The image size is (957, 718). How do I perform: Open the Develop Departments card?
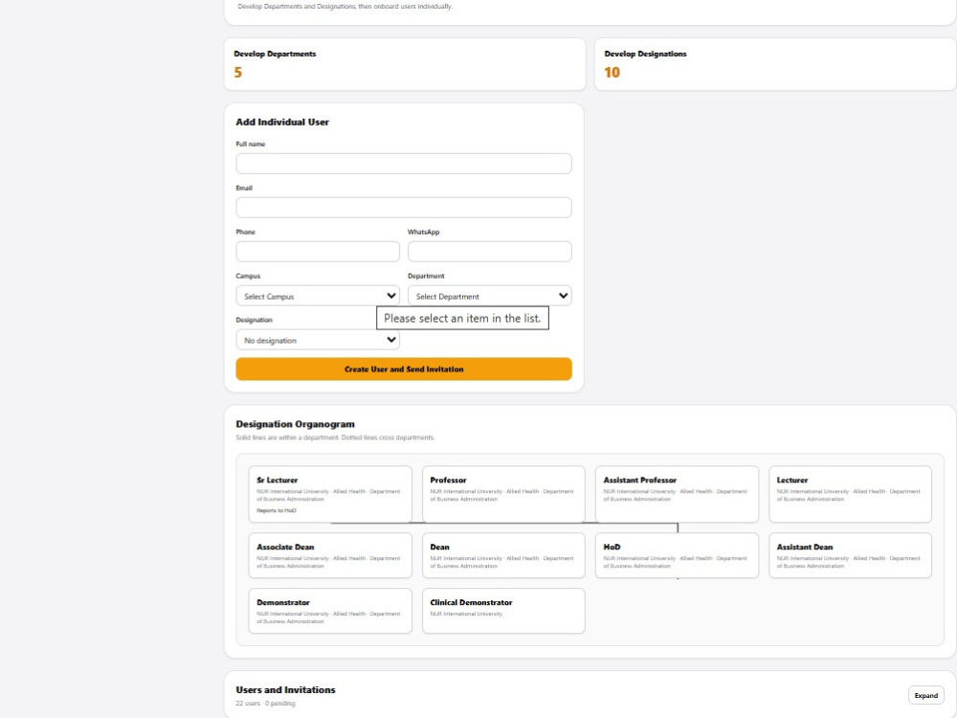(405, 64)
